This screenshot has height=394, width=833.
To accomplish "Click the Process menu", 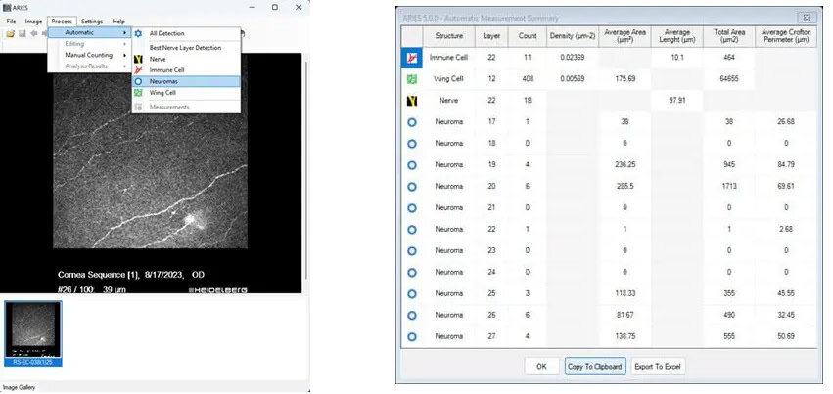I will coord(62,22).
